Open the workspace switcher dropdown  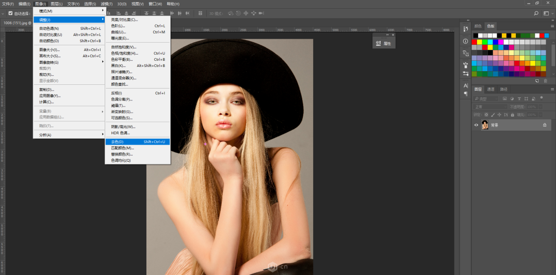547,13
